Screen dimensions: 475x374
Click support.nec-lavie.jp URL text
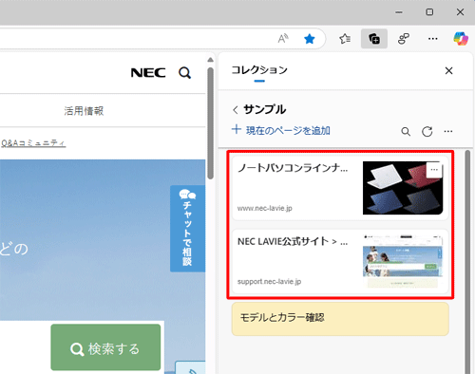[269, 282]
